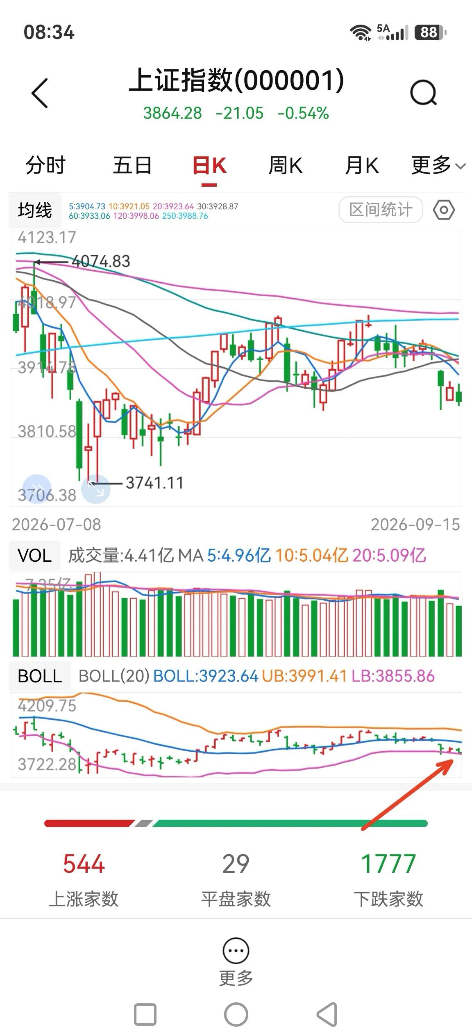The image size is (472, 1034).
Task: Switch to the 分时 tab
Action: coord(45,165)
